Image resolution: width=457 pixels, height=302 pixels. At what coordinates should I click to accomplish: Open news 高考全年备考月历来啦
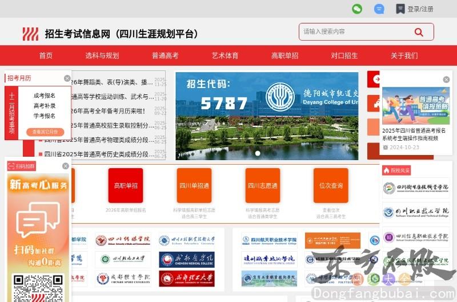tap(109, 111)
